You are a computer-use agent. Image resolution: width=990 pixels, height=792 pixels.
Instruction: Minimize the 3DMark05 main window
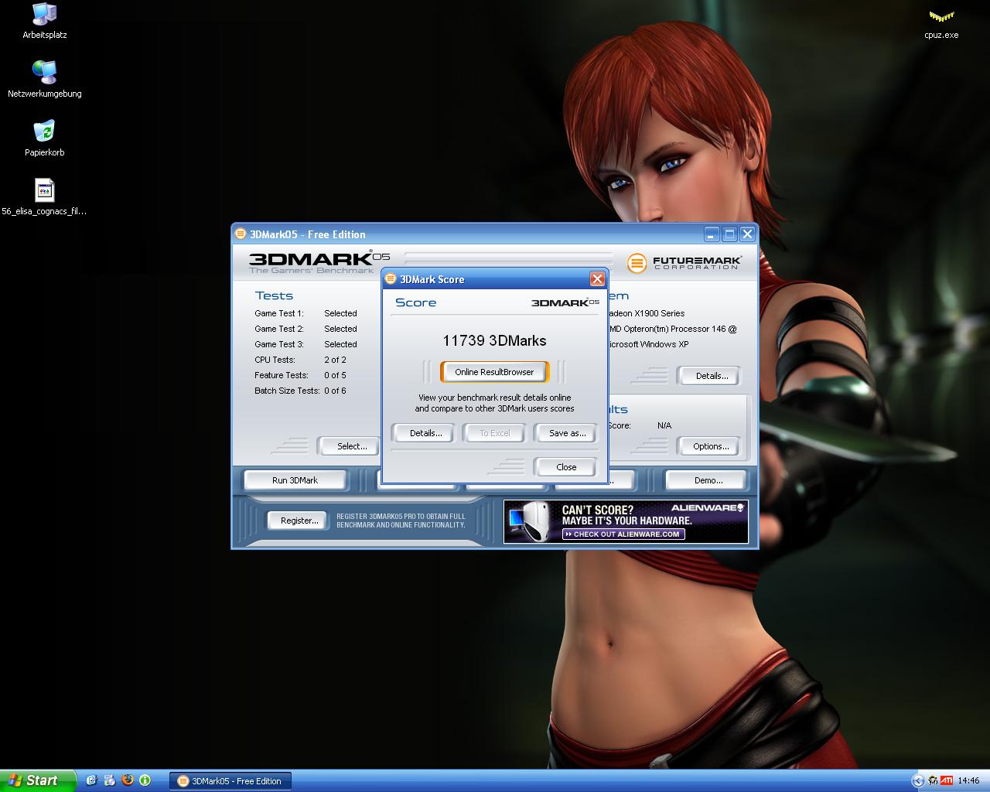coord(712,234)
